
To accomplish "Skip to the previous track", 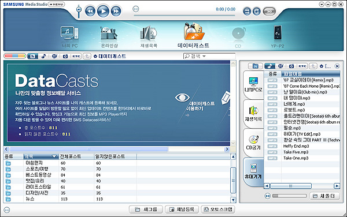I will point(90,11).
